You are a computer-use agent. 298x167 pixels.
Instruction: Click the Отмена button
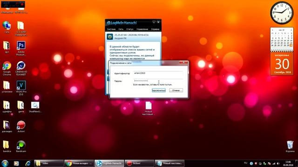click(x=176, y=90)
